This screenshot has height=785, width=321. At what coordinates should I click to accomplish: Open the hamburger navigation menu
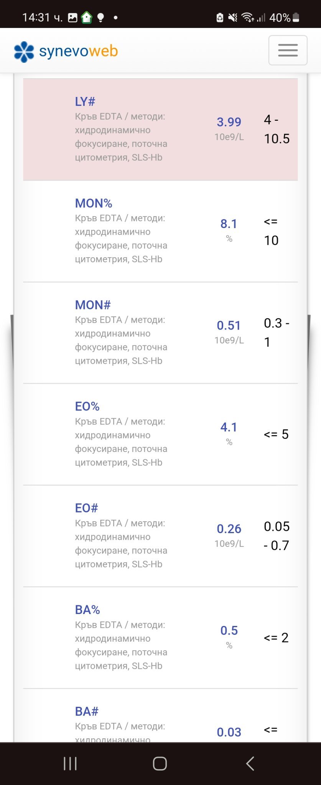tap(288, 50)
